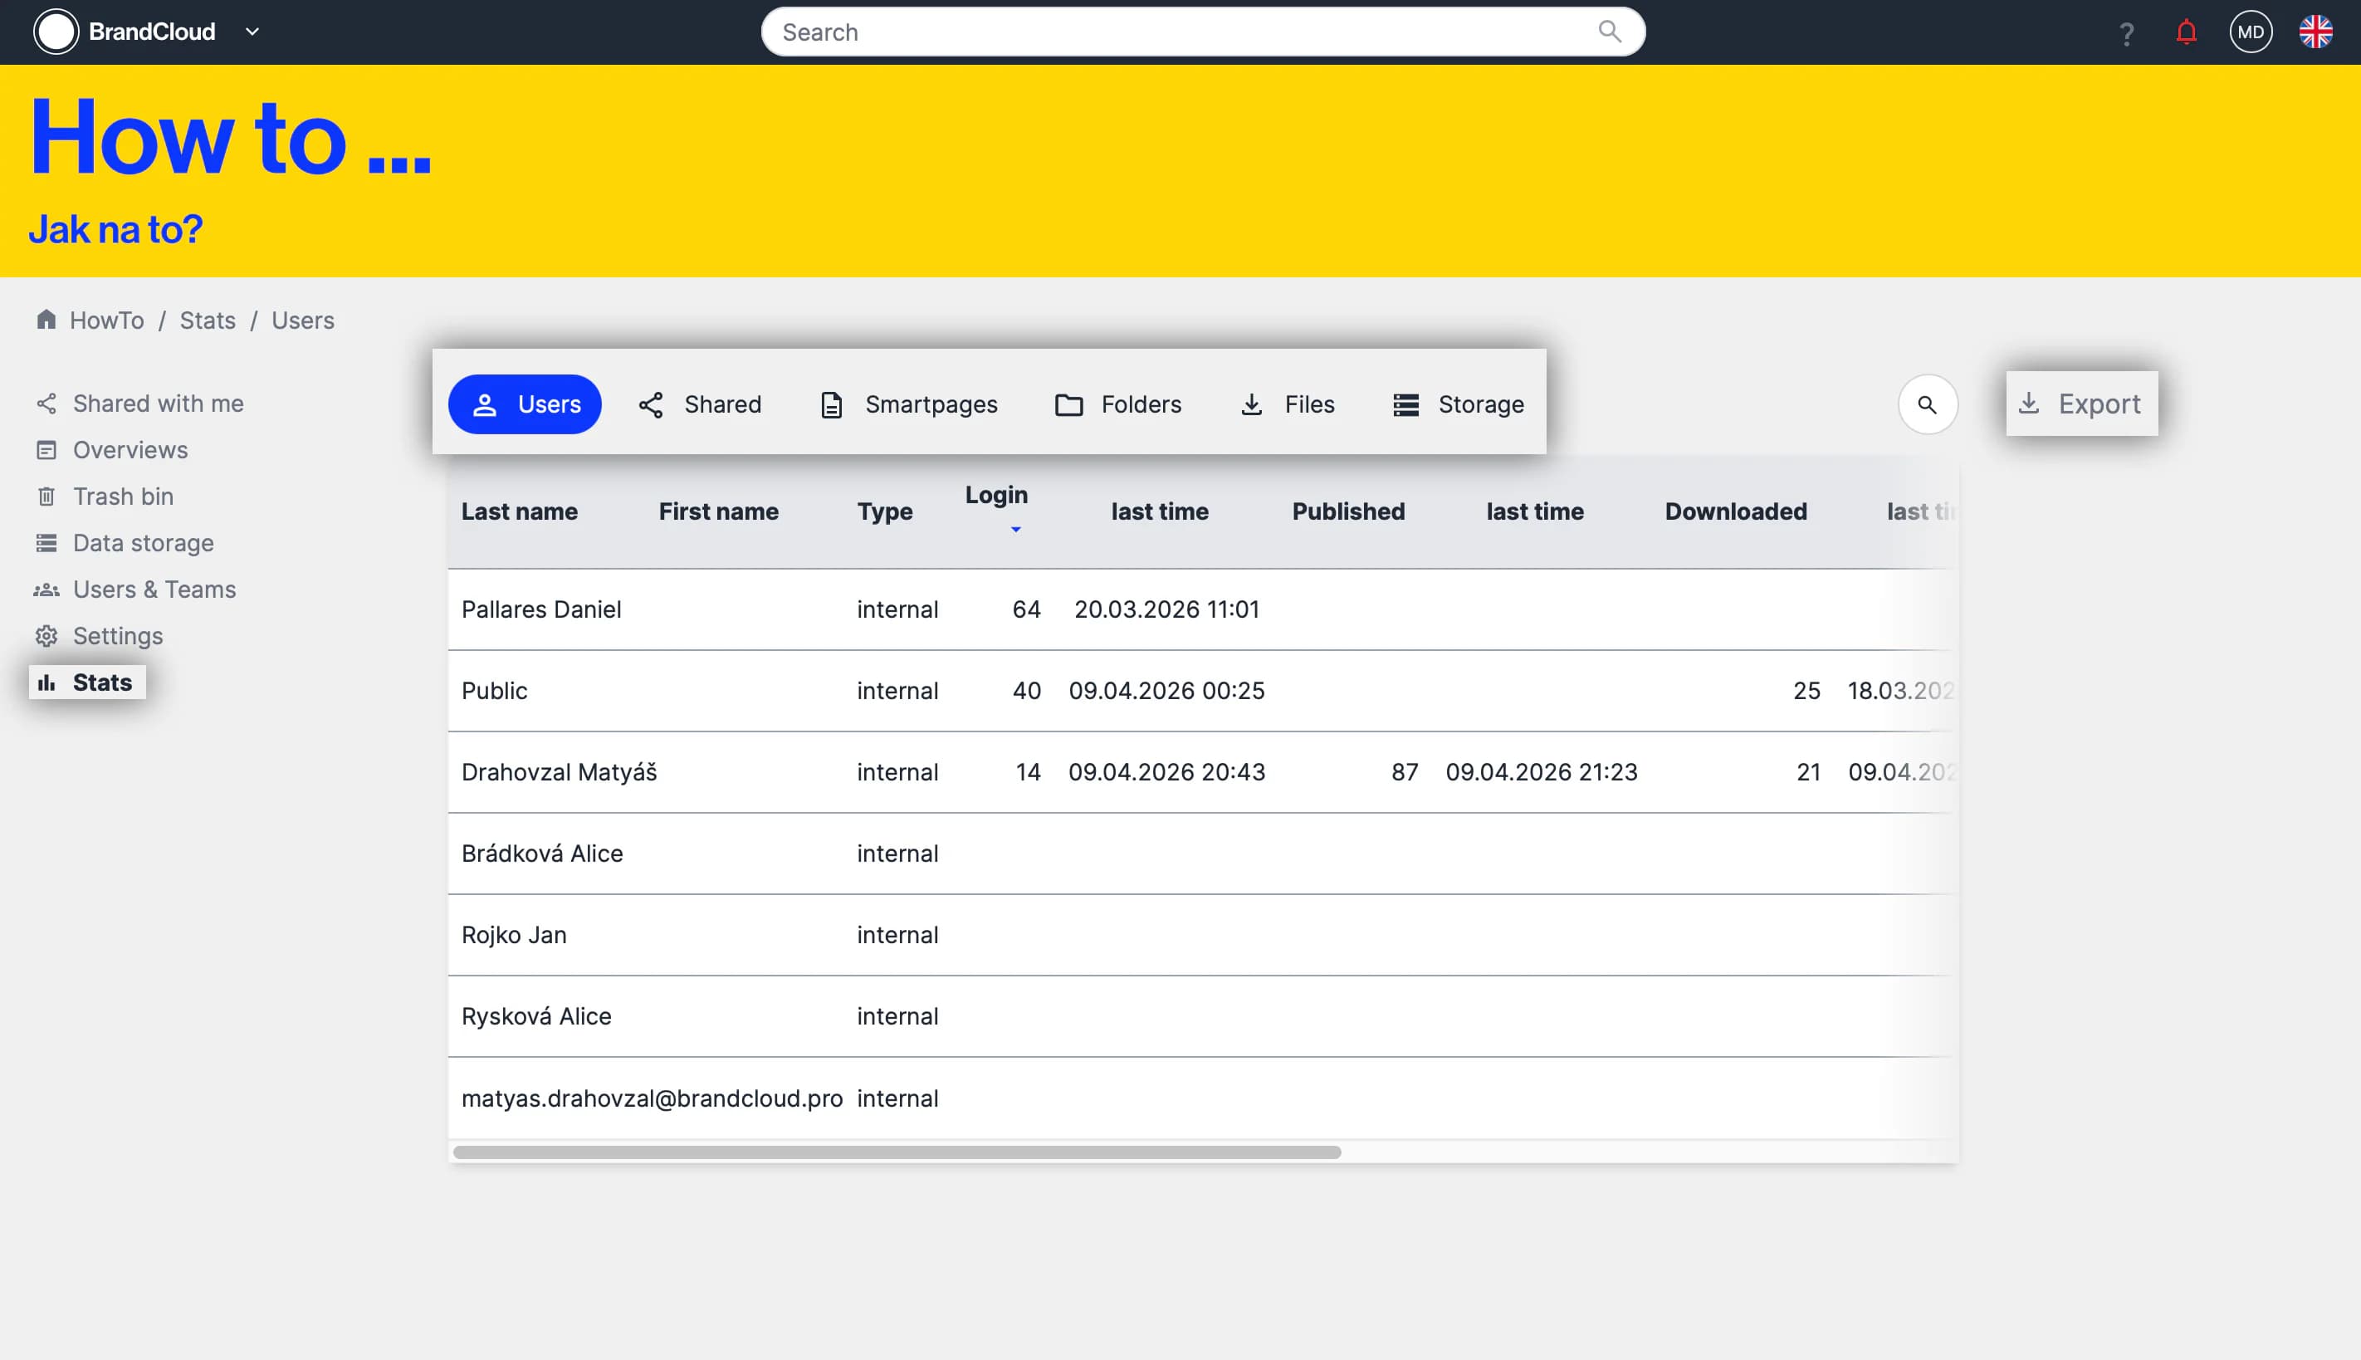Open the help question mark icon
The image size is (2361, 1360).
coord(2127,35)
